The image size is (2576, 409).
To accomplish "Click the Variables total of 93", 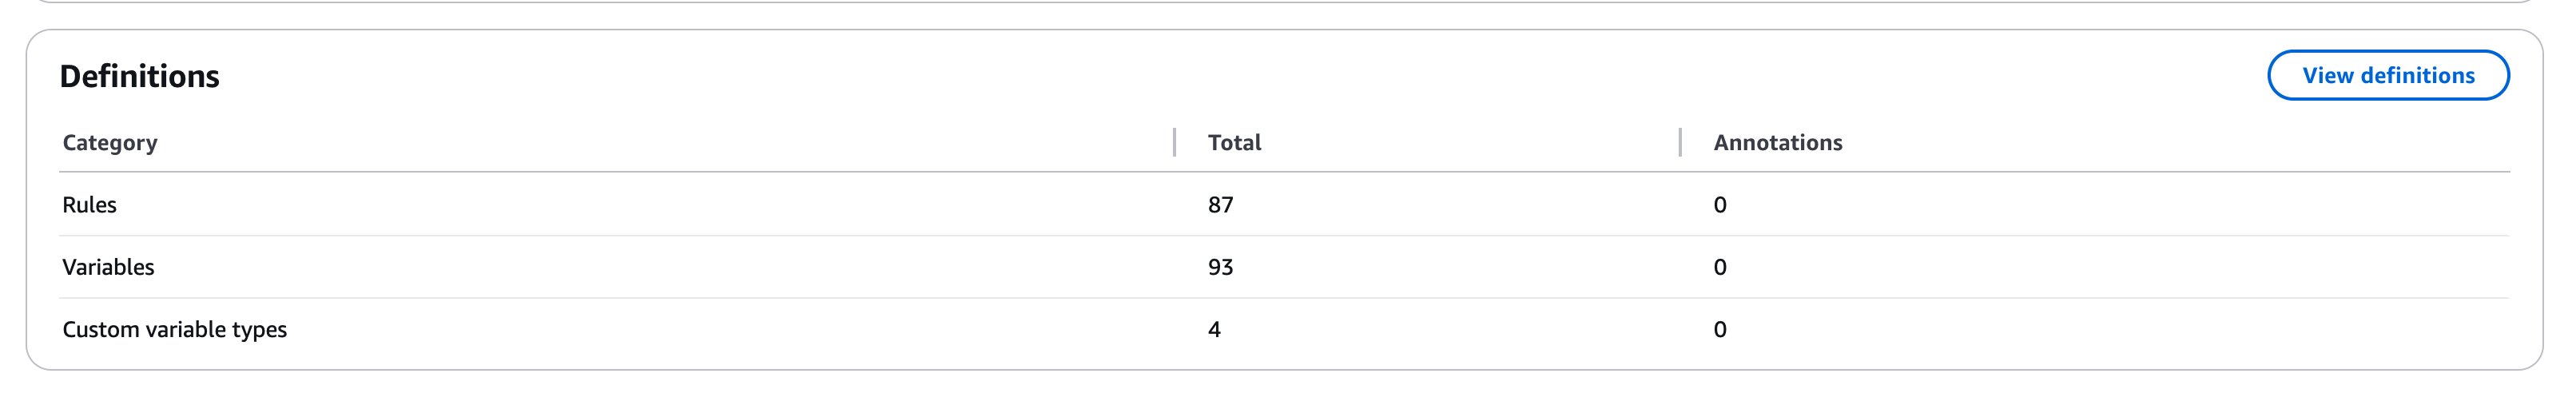I will click(1220, 267).
